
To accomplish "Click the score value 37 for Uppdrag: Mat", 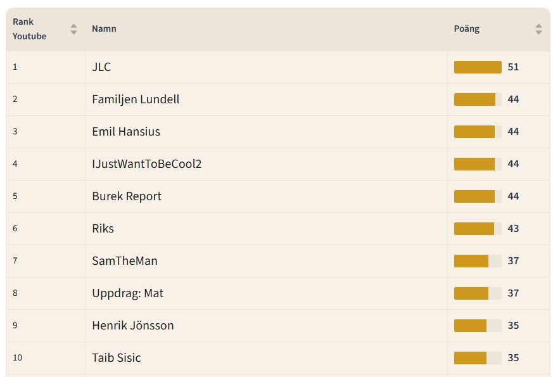I will [513, 293].
